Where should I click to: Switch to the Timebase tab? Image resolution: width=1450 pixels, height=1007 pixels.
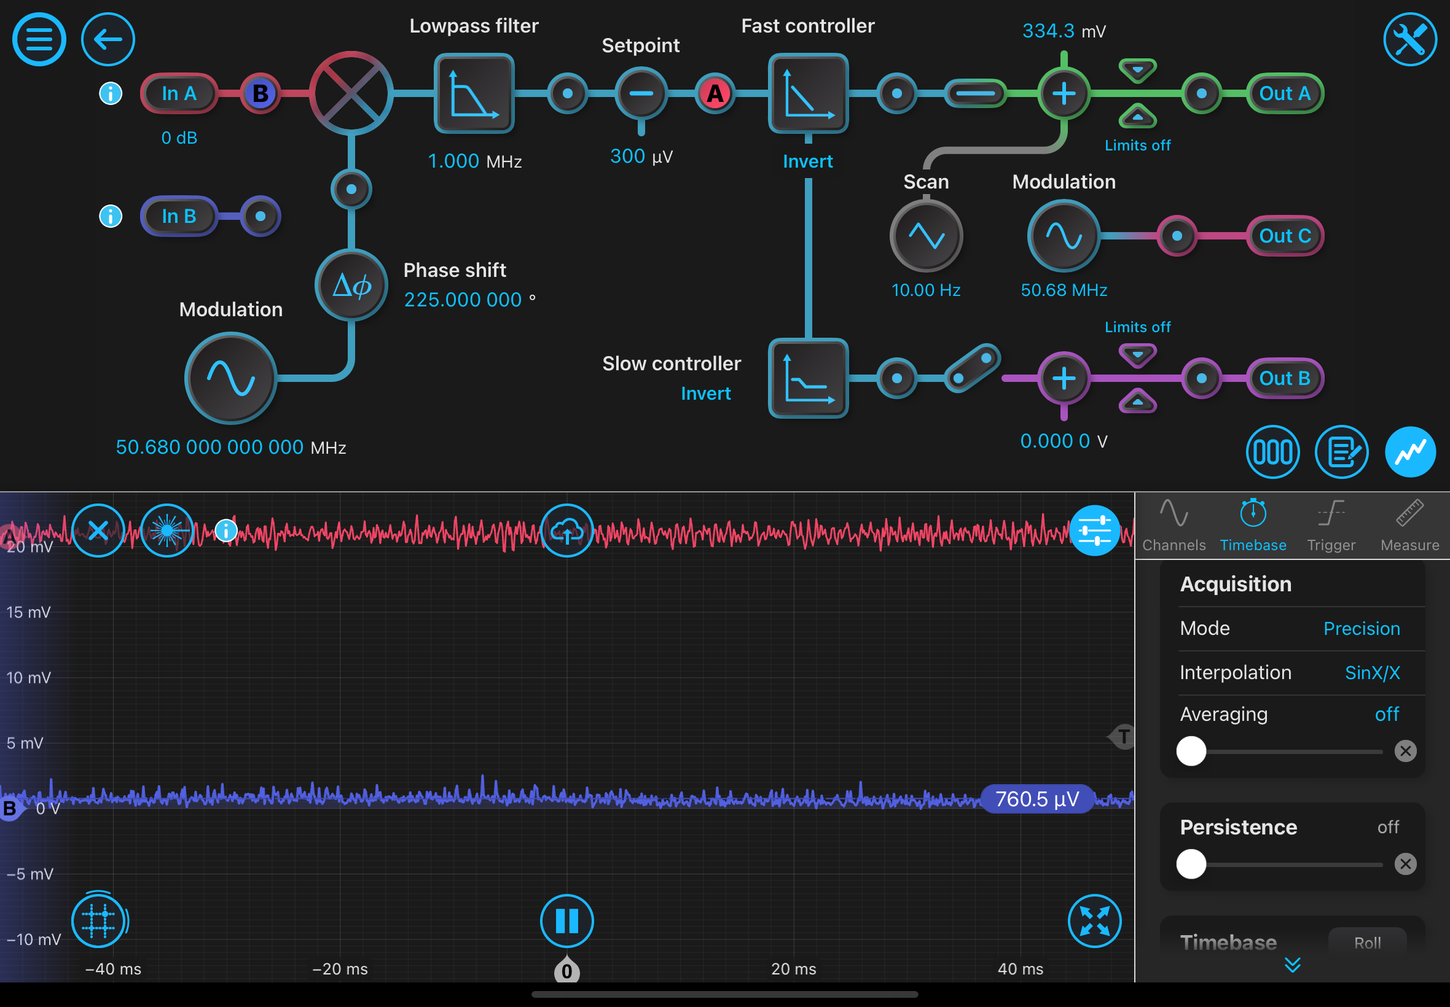click(x=1253, y=526)
